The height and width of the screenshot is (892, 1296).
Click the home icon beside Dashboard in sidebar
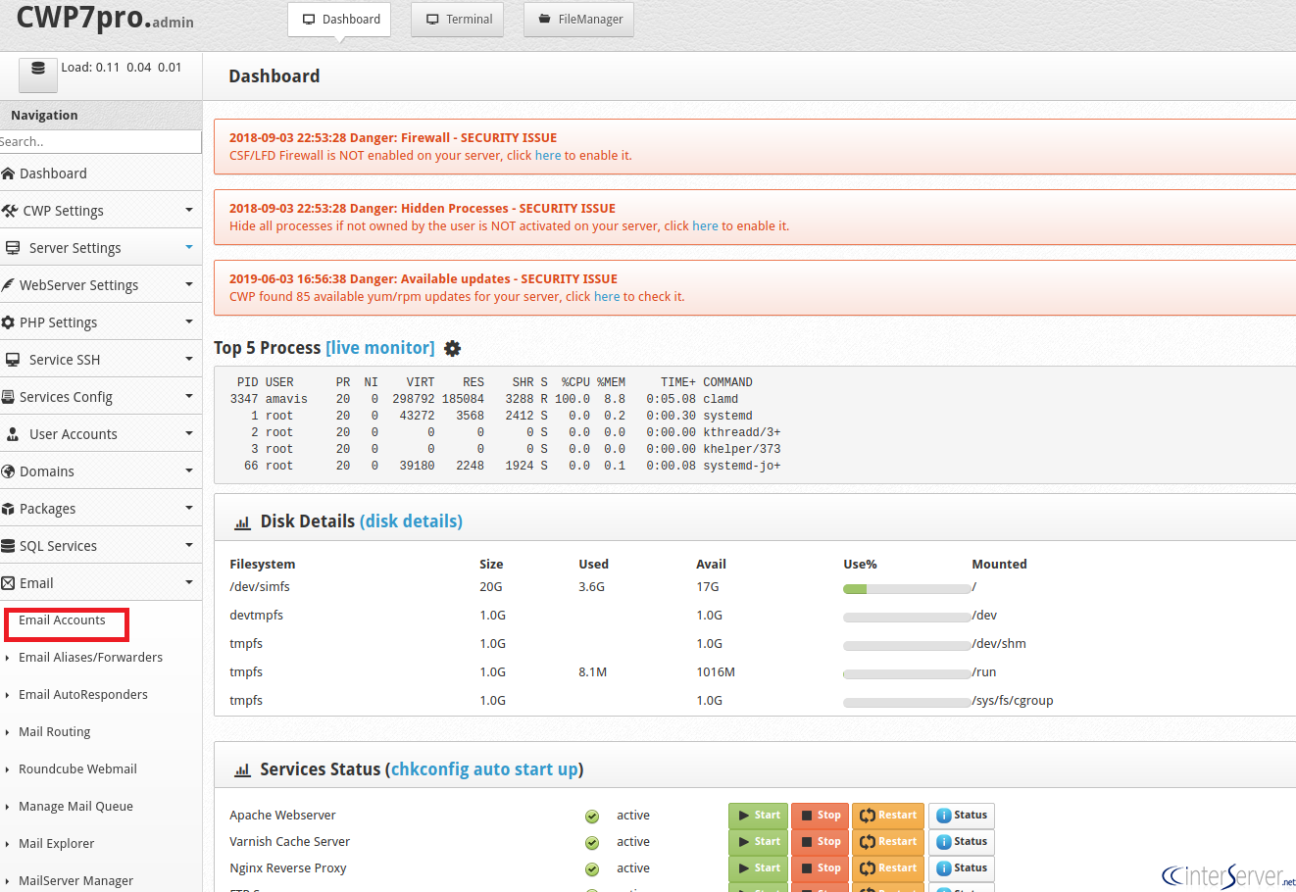tap(8, 173)
